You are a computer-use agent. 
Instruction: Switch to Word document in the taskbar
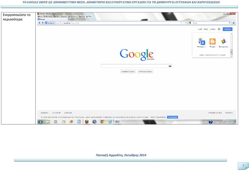pyautogui.click(x=117, y=122)
